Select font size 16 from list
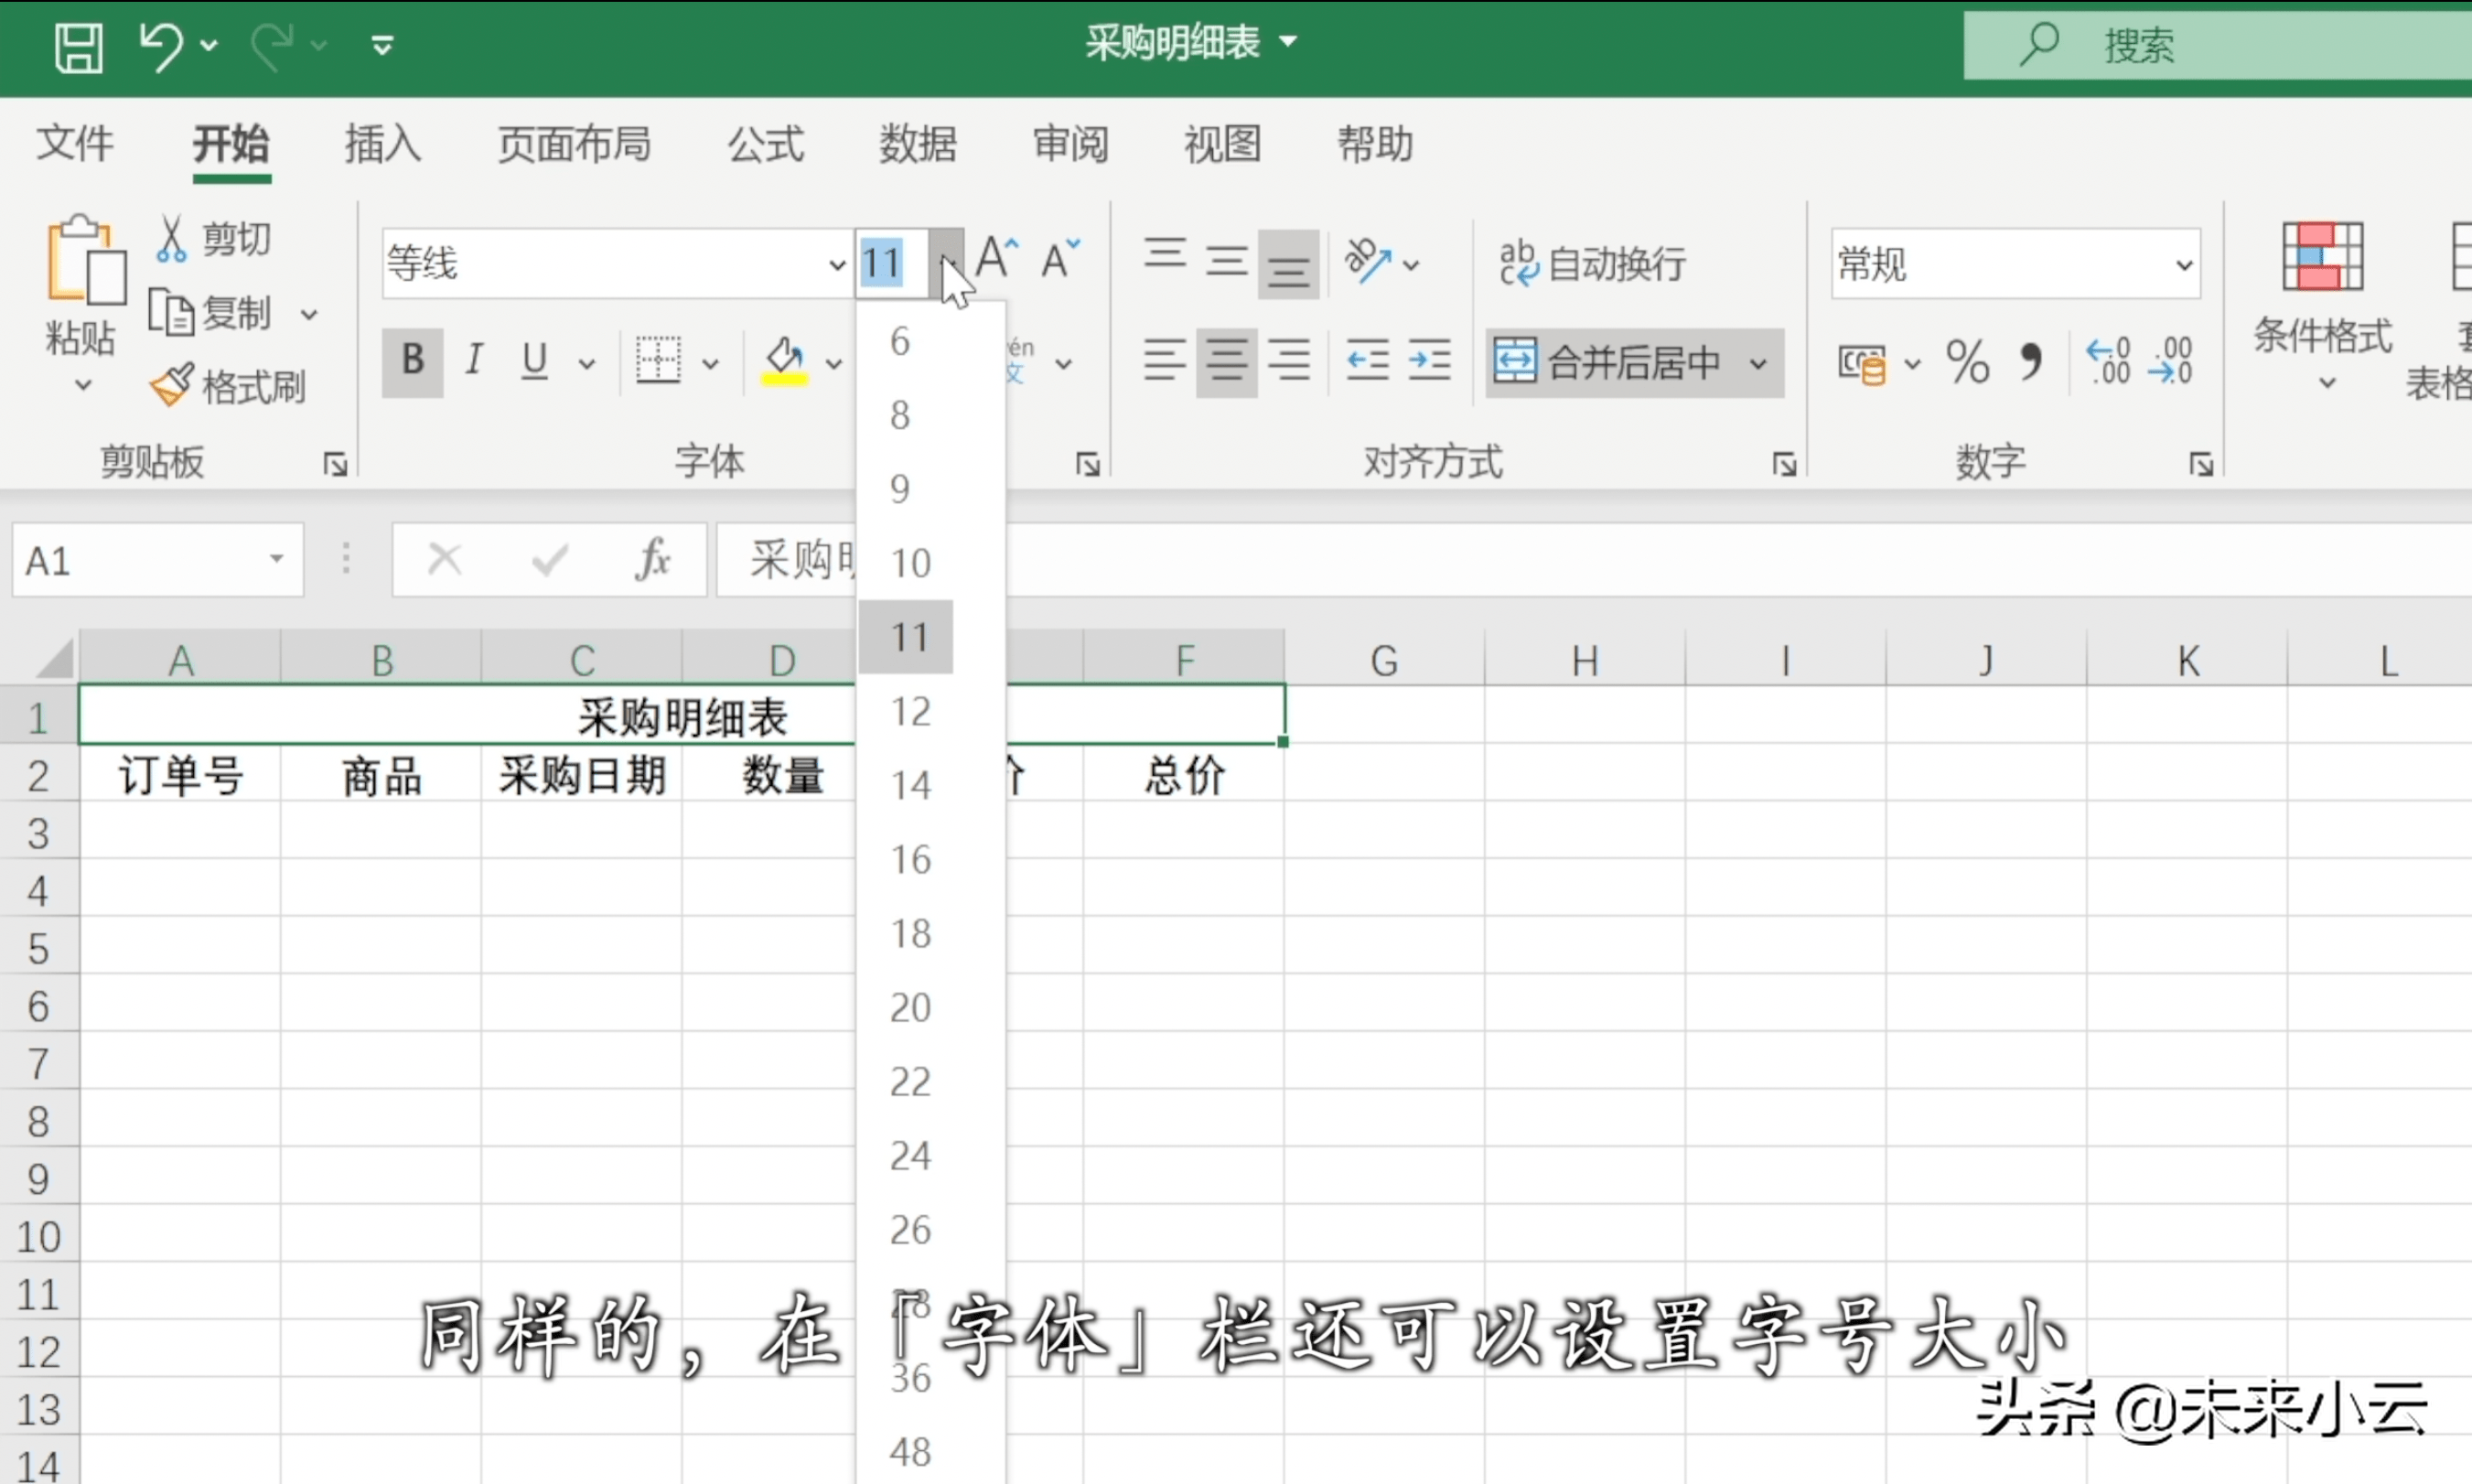Image resolution: width=2472 pixels, height=1484 pixels. [910, 860]
